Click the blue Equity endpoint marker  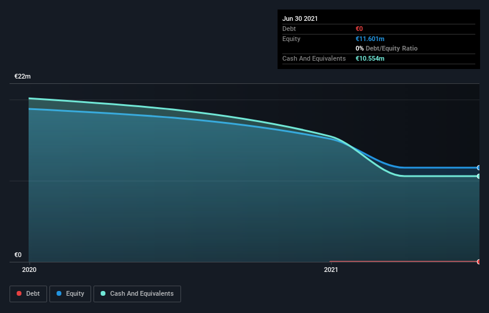click(479, 168)
